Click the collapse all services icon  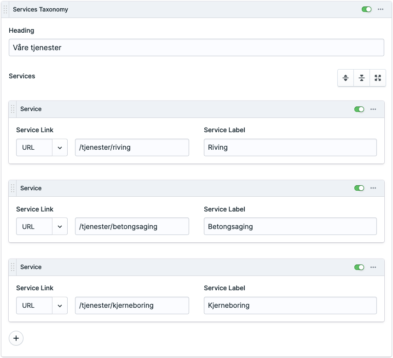tap(362, 78)
